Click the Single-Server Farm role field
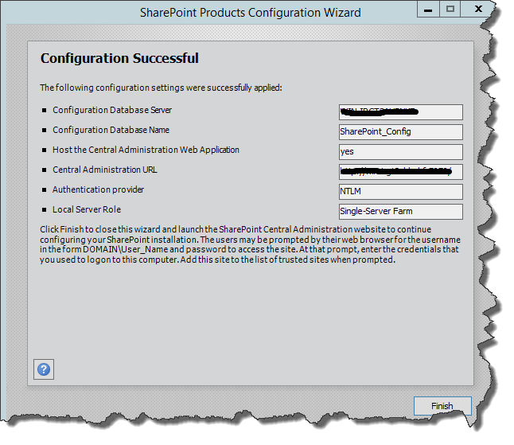The width and height of the screenshot is (514, 445). pyautogui.click(x=400, y=212)
